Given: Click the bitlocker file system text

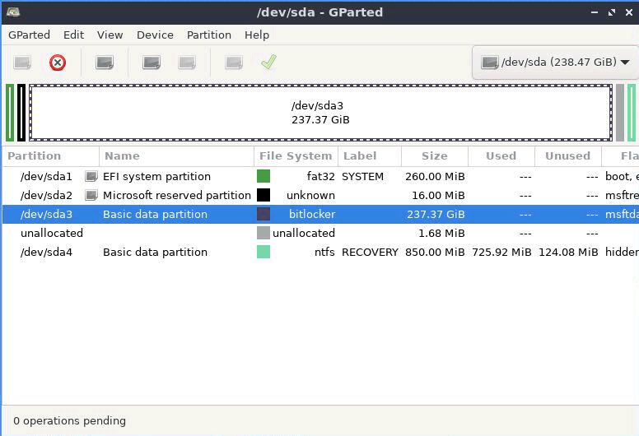Looking at the screenshot, I should point(312,214).
